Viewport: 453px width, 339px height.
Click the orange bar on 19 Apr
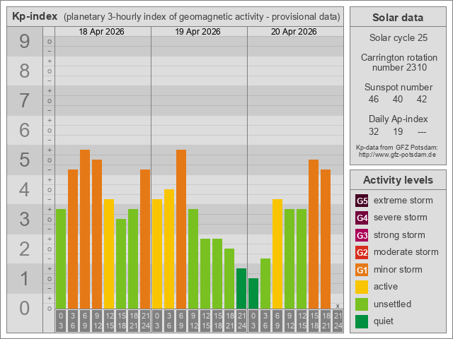coord(181,229)
